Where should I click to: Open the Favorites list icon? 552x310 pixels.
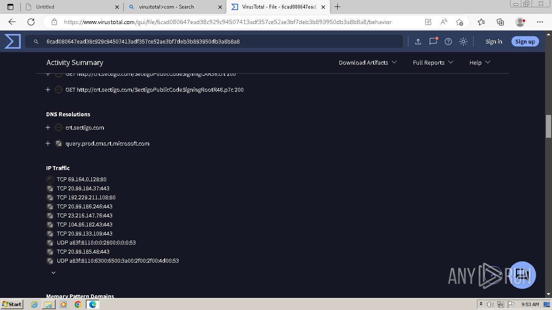(x=481, y=22)
